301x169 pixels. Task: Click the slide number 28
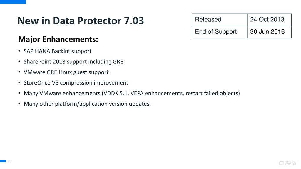click(10, 161)
